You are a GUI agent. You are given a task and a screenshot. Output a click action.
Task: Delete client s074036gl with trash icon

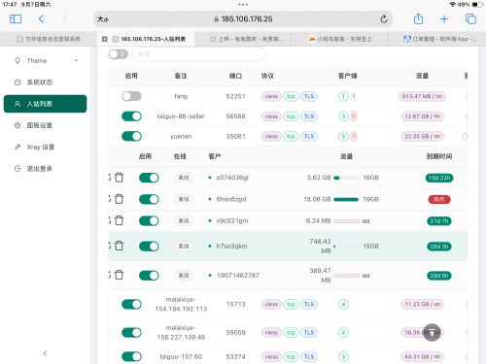120,178
